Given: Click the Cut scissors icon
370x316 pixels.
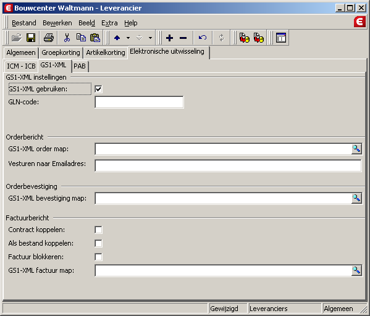Looking at the screenshot, I should tap(67, 38).
